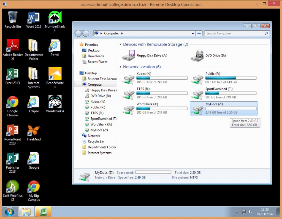Collapse the Devices with Removable Storage group
282x219 pixels.
coord(121,45)
